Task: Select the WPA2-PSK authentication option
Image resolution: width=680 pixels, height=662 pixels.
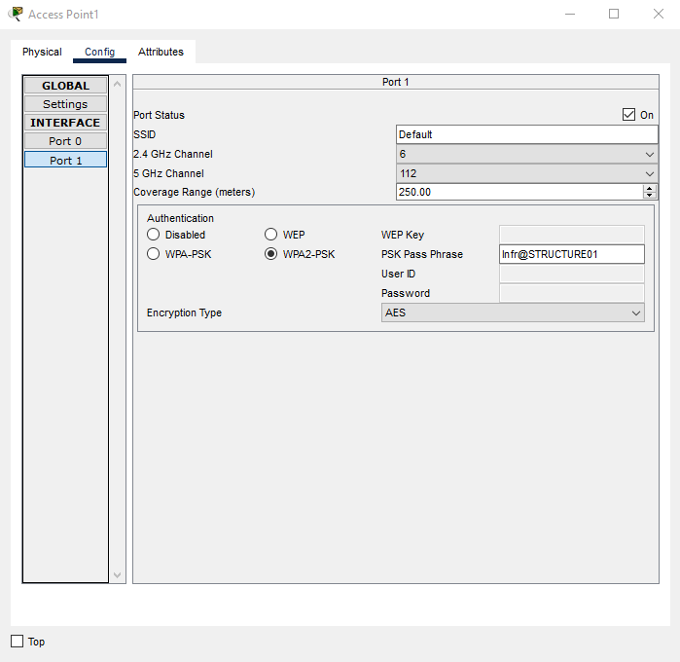Action: click(270, 254)
